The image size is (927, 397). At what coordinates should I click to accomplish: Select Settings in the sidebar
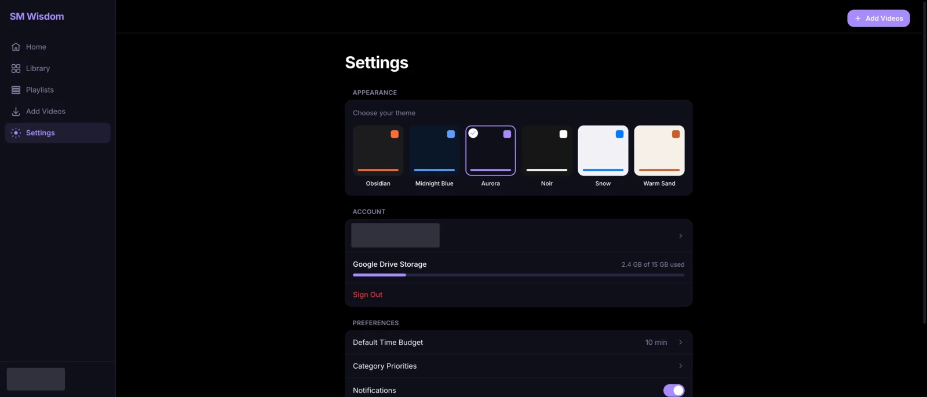tap(57, 133)
